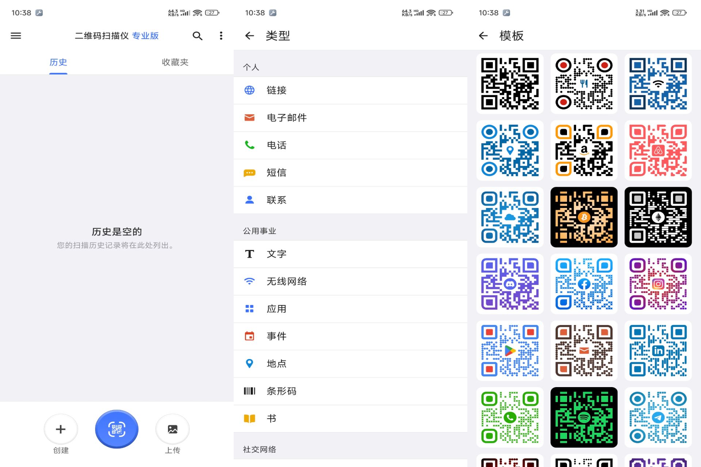701x467 pixels.
Task: Select the 链接 globe icon
Action: (x=249, y=90)
